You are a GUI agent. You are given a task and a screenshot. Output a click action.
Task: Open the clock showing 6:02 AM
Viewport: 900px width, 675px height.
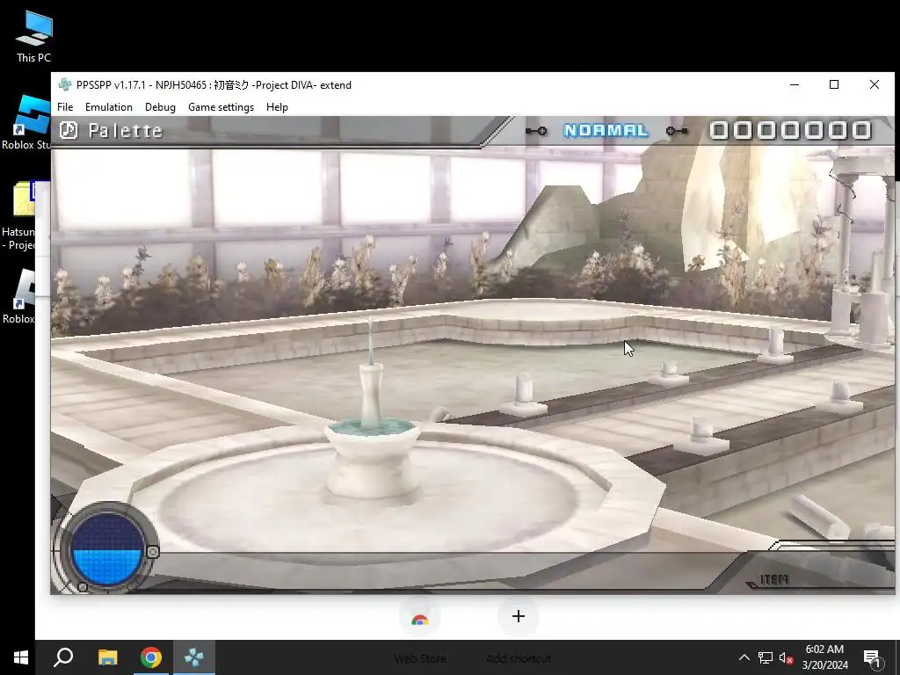[x=824, y=657]
